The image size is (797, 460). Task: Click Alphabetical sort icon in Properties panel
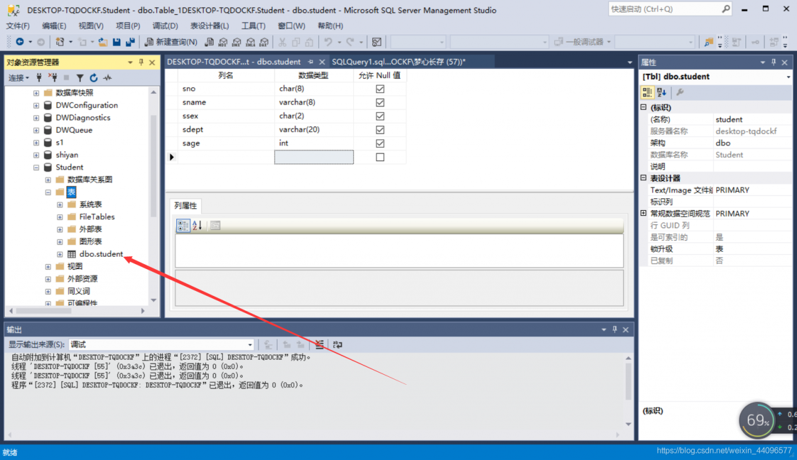[661, 92]
